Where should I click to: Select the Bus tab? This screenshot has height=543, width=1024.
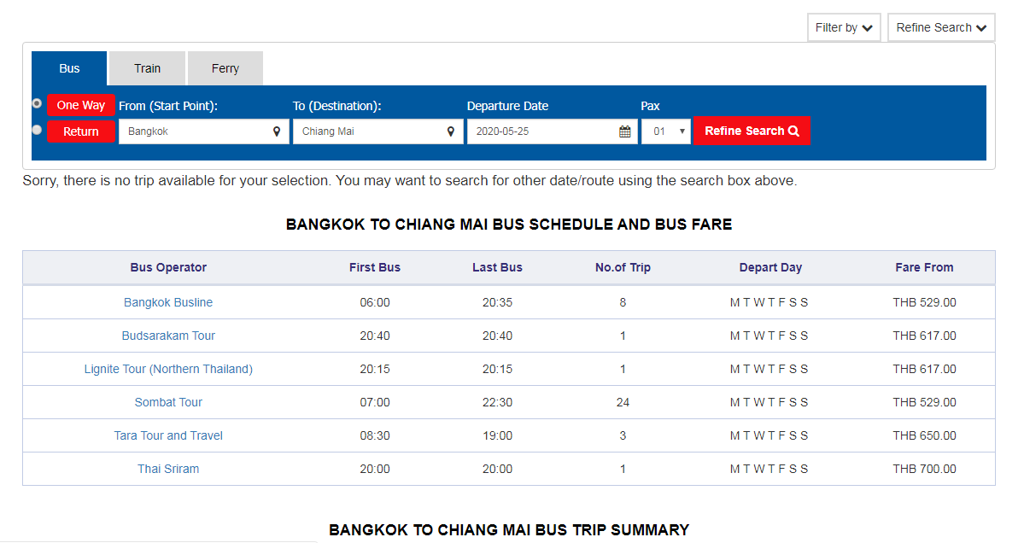point(69,68)
